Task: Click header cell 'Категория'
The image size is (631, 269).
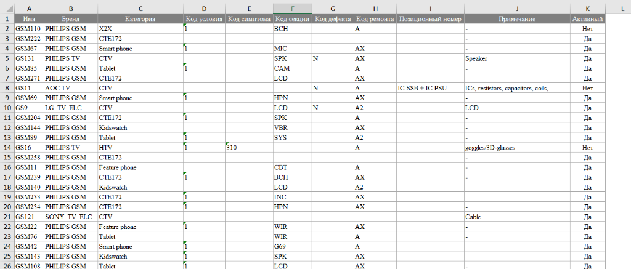Action: (x=140, y=19)
